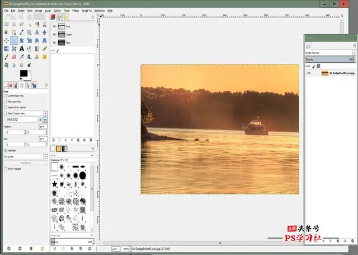Viewport: 358px width, 255px height.
Task: Enable Expand from center checkbox
Action: pyautogui.click(x=6, y=107)
